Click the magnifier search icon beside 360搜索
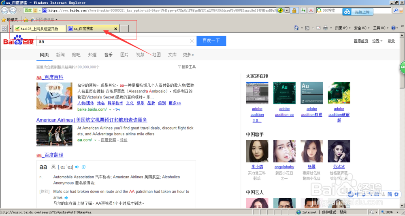 396,11
